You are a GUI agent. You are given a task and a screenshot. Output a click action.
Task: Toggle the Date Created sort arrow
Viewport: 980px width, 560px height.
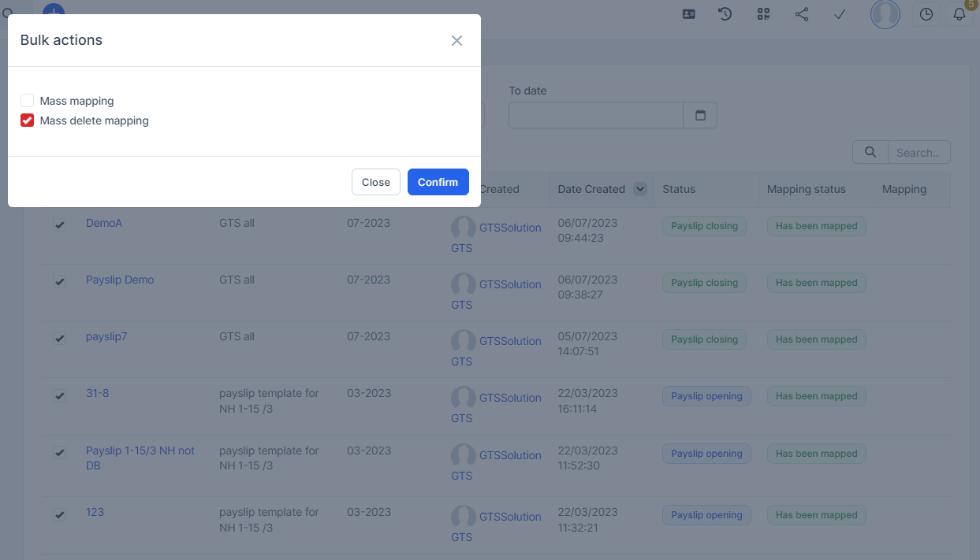640,189
